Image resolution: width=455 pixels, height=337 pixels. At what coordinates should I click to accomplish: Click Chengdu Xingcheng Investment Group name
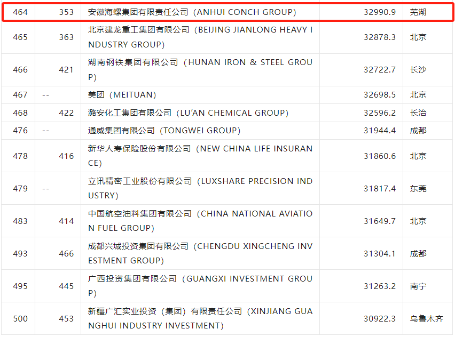pyautogui.click(x=200, y=254)
